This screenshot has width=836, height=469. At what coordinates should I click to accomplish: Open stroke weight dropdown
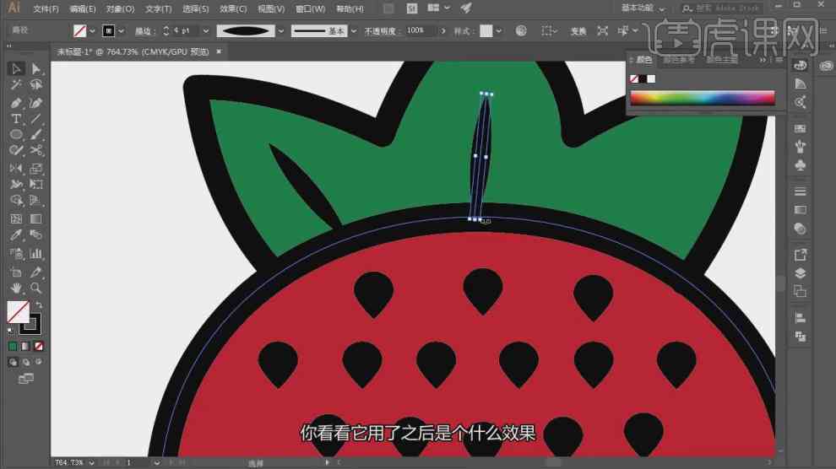coord(206,31)
